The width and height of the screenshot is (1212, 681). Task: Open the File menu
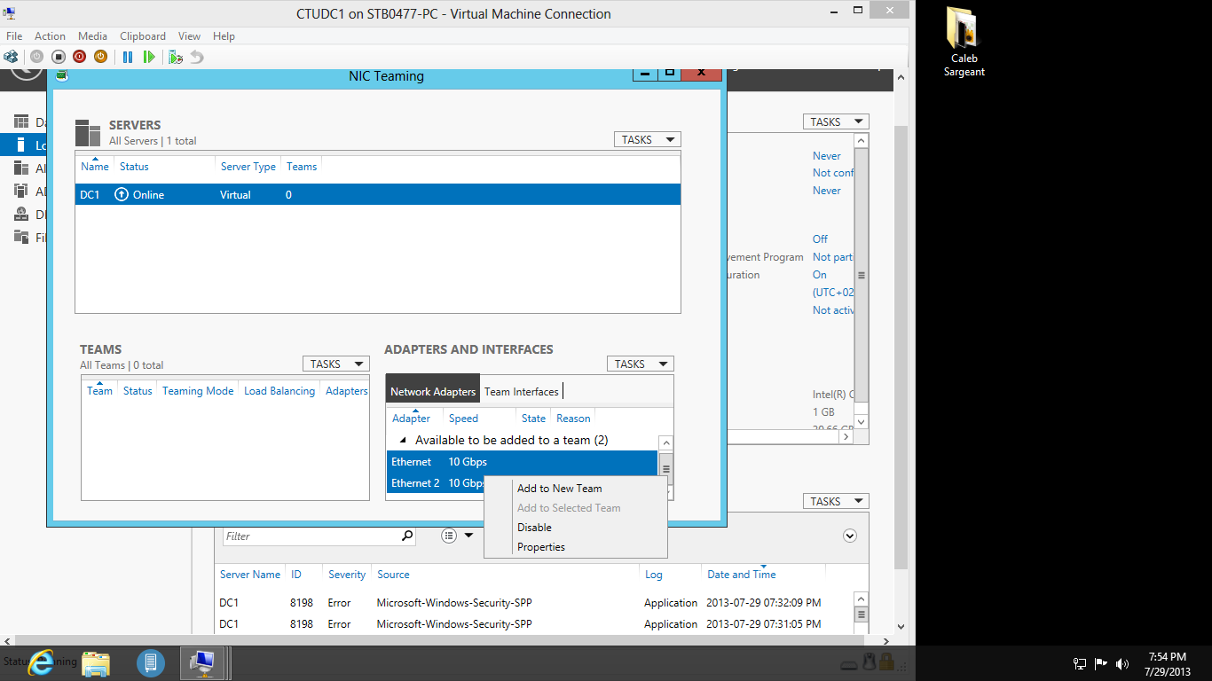(x=14, y=36)
